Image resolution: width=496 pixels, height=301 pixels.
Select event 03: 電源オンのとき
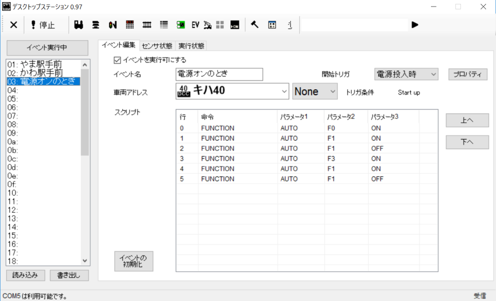44,82
